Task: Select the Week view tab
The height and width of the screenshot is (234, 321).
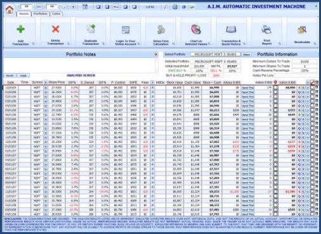Action: click(x=23, y=75)
